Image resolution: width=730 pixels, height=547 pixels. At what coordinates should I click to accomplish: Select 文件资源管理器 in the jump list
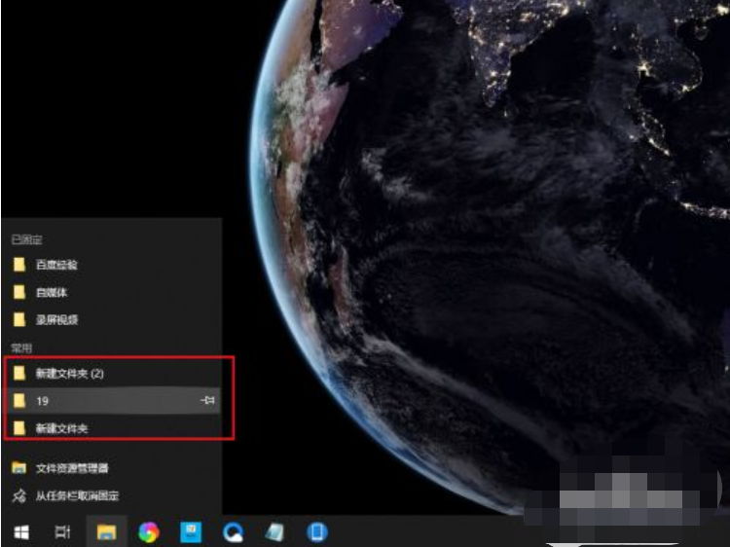[72, 468]
